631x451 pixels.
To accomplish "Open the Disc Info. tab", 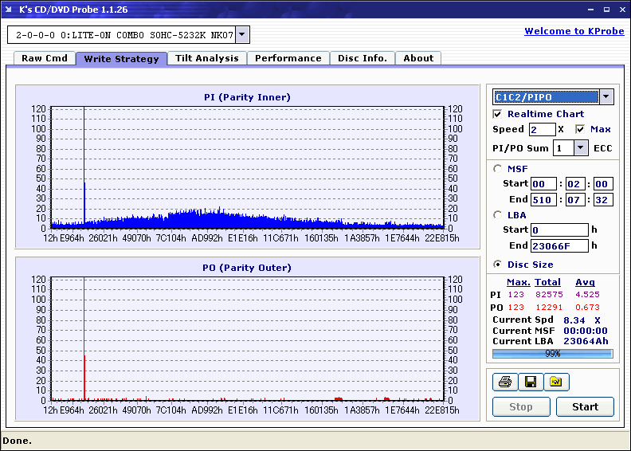I will (x=362, y=58).
